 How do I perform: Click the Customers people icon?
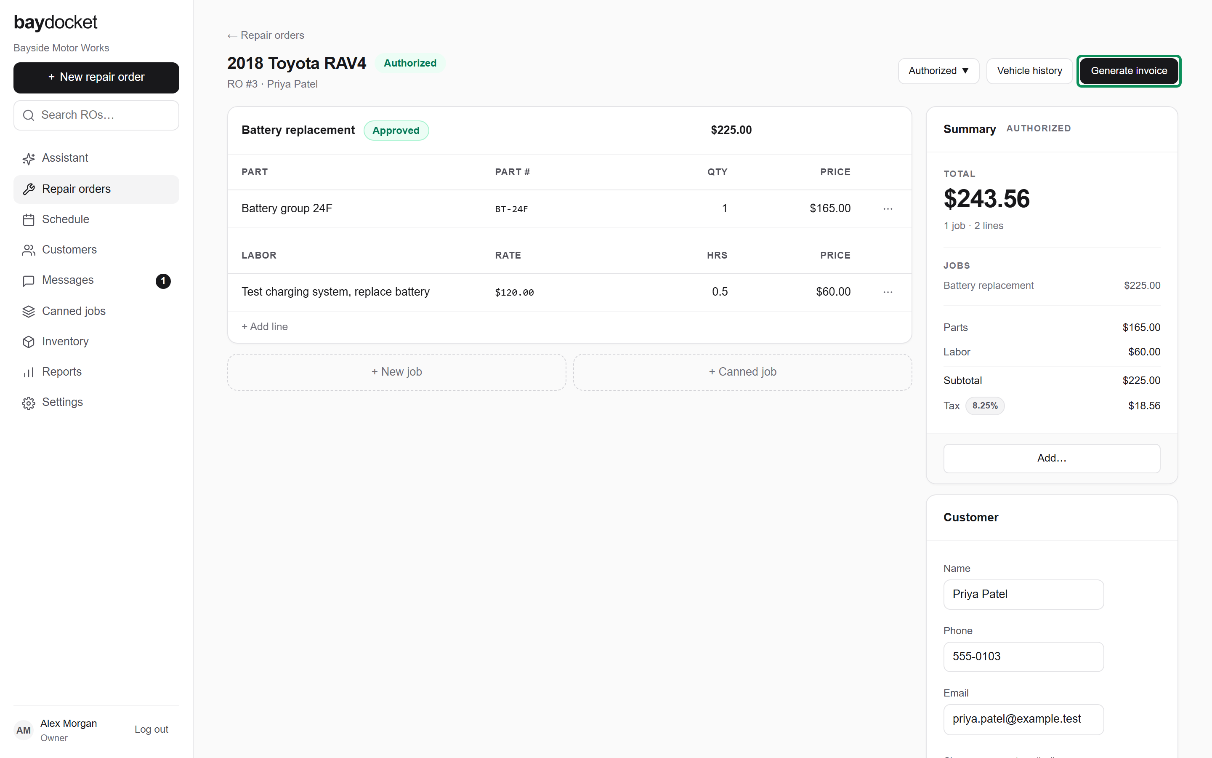(29, 250)
